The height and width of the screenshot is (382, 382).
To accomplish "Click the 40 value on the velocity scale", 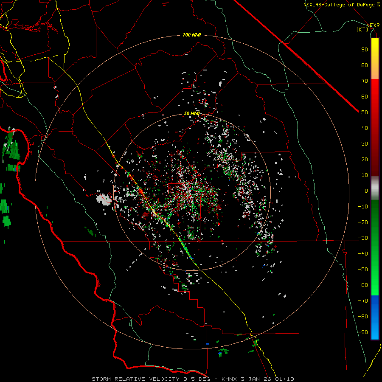I will pos(365,128).
